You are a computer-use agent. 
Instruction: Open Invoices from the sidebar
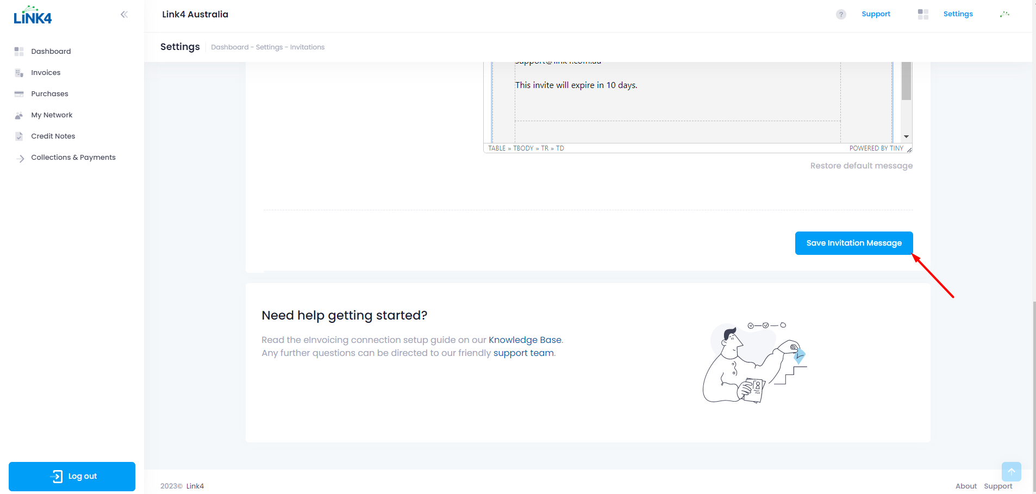coord(46,72)
